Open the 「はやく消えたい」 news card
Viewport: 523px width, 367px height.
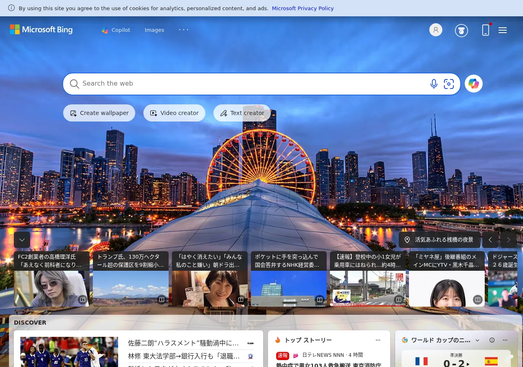click(210, 279)
